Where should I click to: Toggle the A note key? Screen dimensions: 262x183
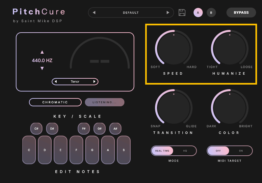(x=108, y=150)
